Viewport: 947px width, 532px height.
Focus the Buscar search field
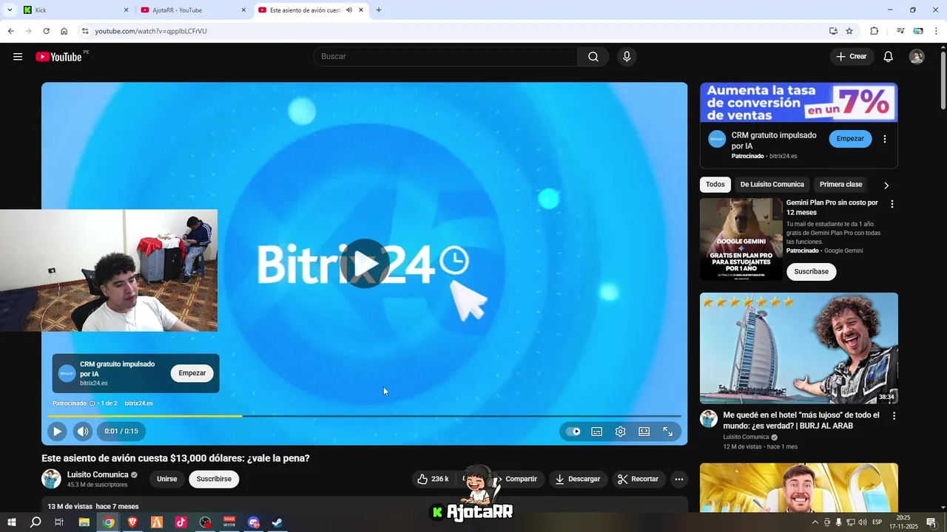click(445, 57)
